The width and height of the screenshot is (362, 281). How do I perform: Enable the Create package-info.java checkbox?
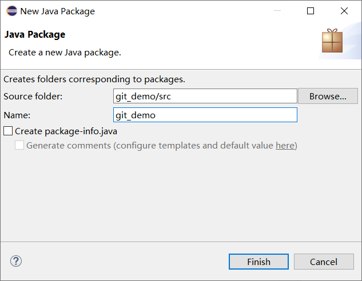(x=8, y=131)
